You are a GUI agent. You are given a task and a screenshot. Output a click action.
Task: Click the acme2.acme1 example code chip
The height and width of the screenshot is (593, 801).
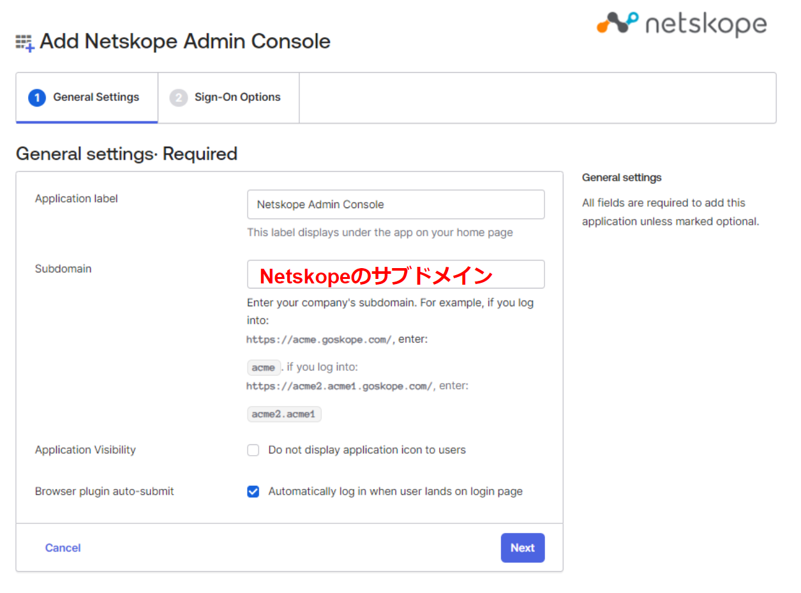(x=284, y=414)
